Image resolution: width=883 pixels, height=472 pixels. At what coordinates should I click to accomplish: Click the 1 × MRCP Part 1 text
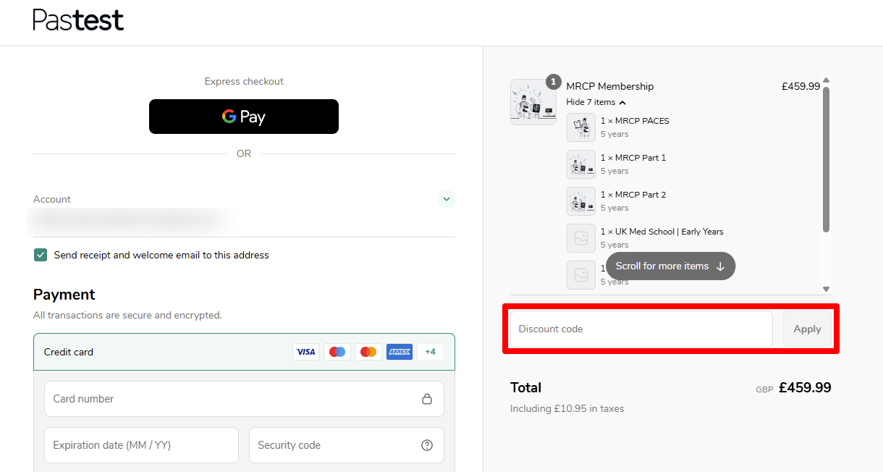point(633,158)
